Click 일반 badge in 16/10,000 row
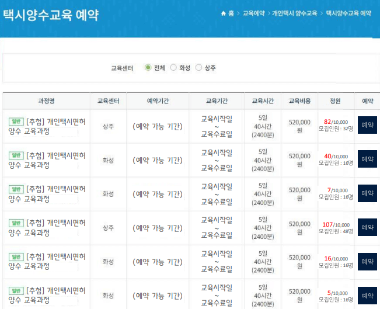380x309 pixels. coord(16,257)
